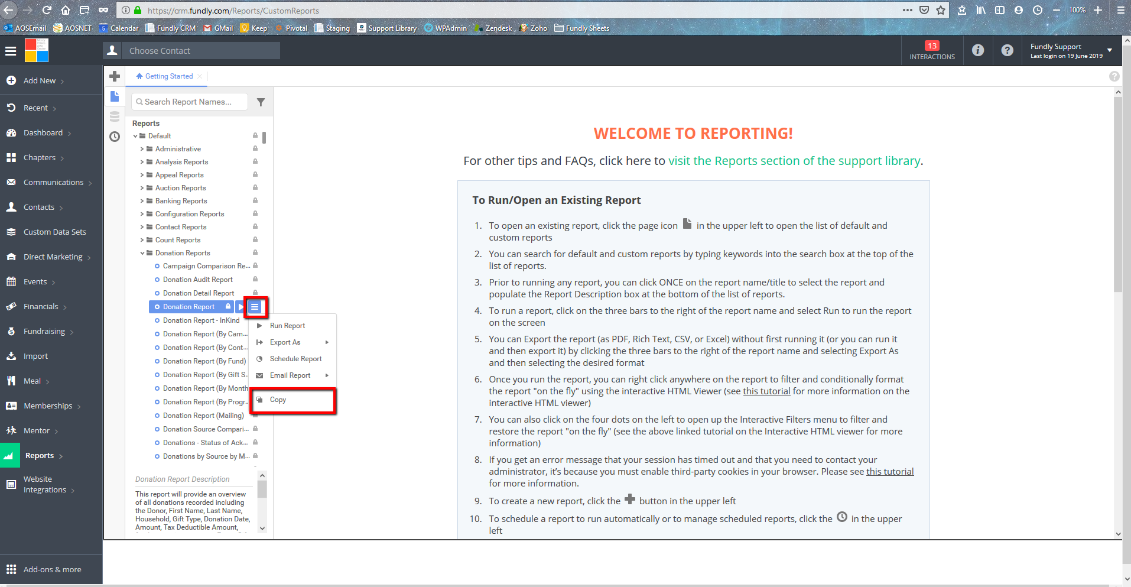Adjust the browser zoom level control
This screenshot has height=587, width=1131.
point(1077,10)
